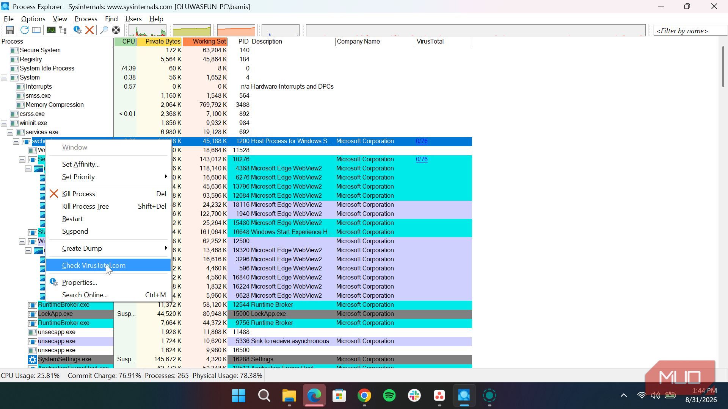This screenshot has width=728, height=409.
Task: Sort by Company Name column header
Action: pyautogui.click(x=375, y=42)
